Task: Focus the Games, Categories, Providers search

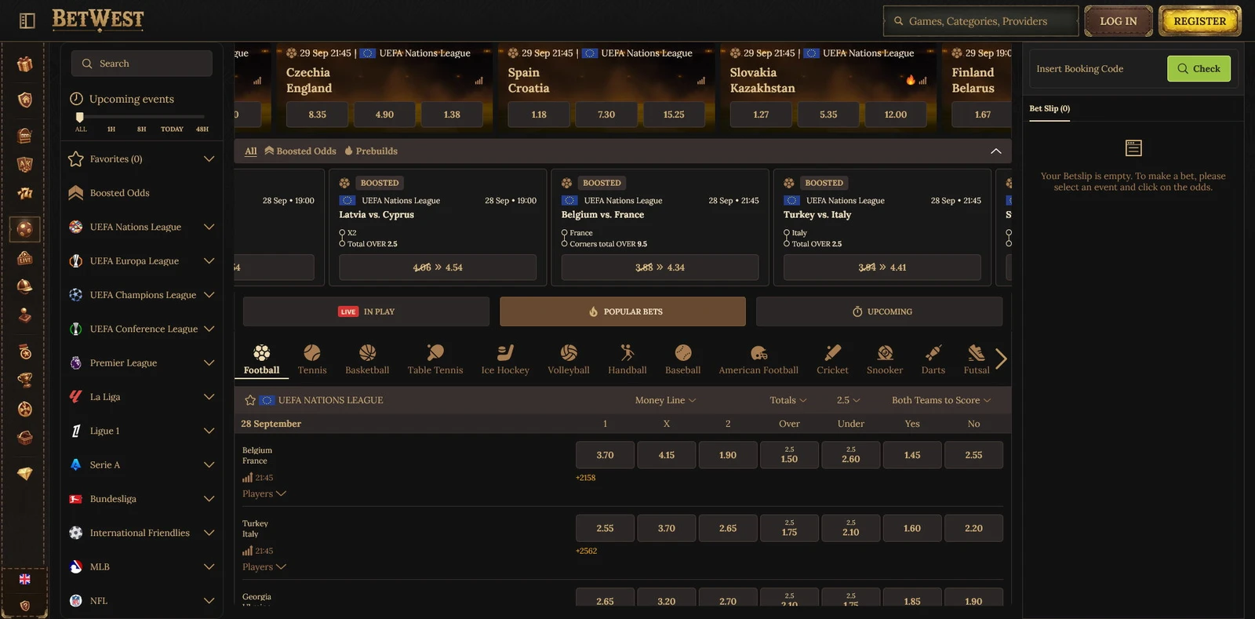Action: click(980, 21)
